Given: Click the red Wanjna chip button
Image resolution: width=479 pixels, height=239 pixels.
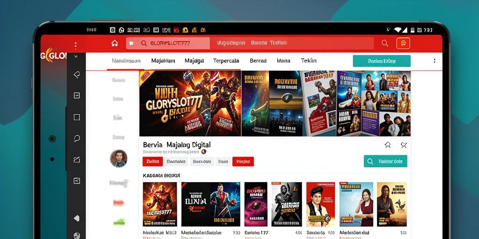Looking at the screenshot, I should [x=243, y=162].
